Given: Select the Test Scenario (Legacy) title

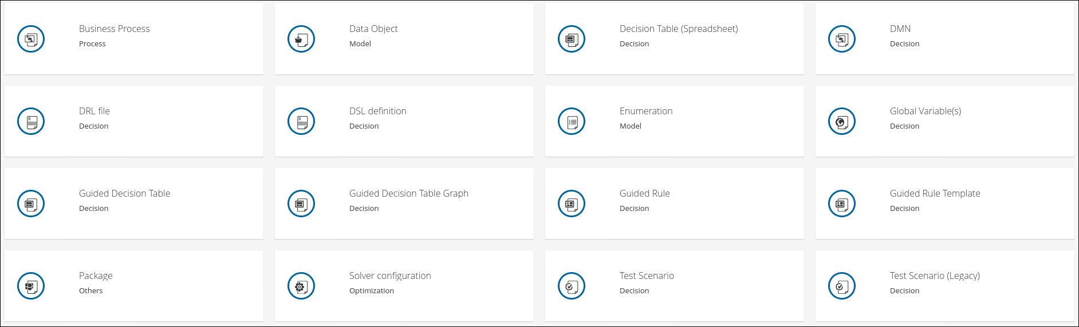Looking at the screenshot, I should click(935, 276).
